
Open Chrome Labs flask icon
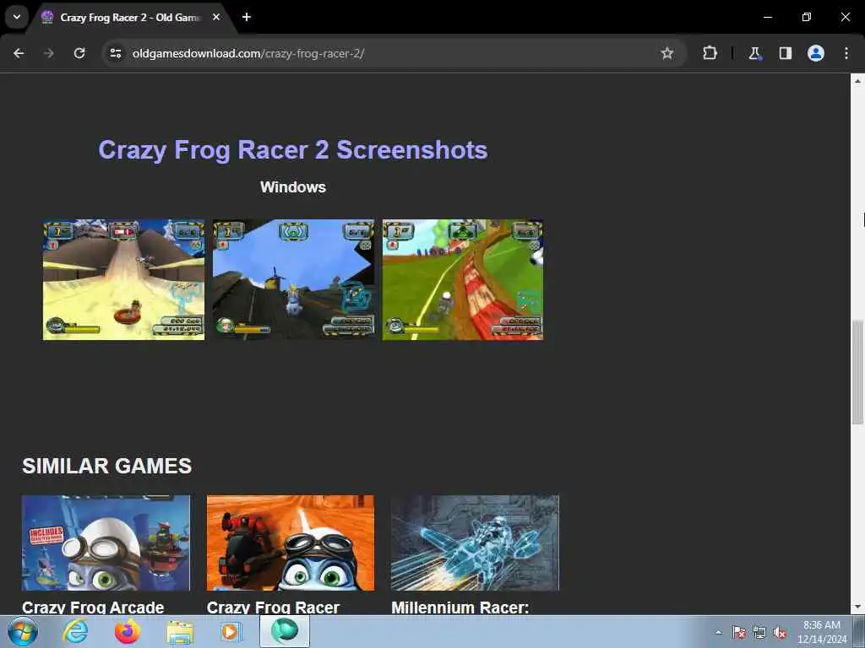(x=754, y=53)
